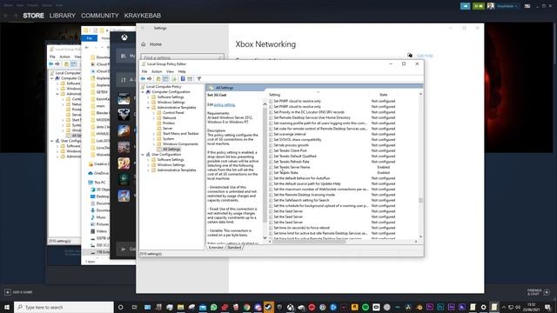Viewport: 557px width, 313px height.
Task: Open the Action menu in Group Policy Editor
Action: point(157,71)
